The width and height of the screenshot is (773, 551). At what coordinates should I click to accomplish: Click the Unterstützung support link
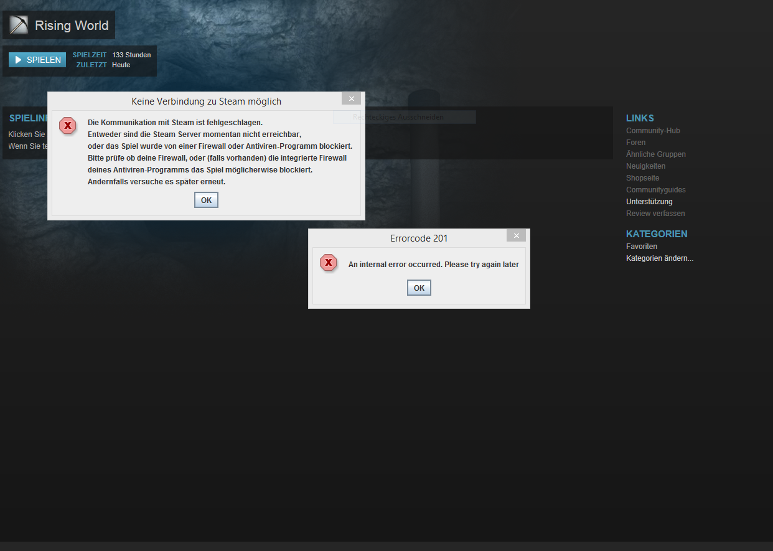649,202
